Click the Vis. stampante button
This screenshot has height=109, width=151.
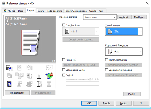coord(17,93)
